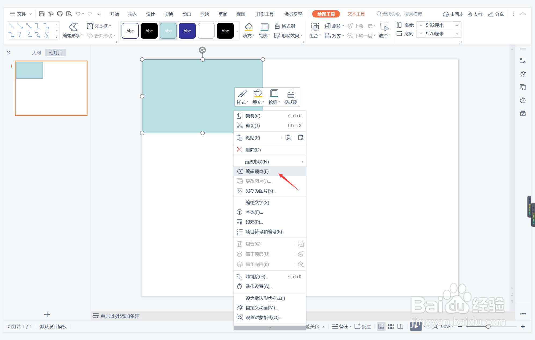Collapse the ribbon with the top-right chevron
This screenshot has height=340, width=535.
pyautogui.click(x=523, y=14)
